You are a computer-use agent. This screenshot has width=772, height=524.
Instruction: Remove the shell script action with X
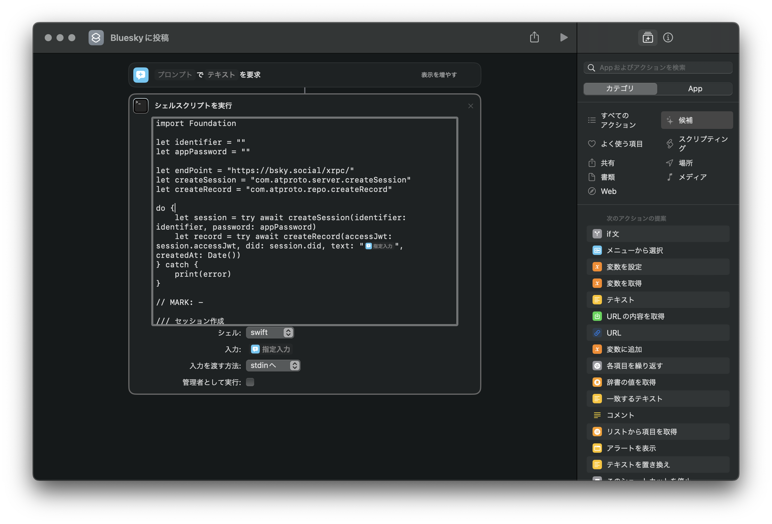coord(470,106)
